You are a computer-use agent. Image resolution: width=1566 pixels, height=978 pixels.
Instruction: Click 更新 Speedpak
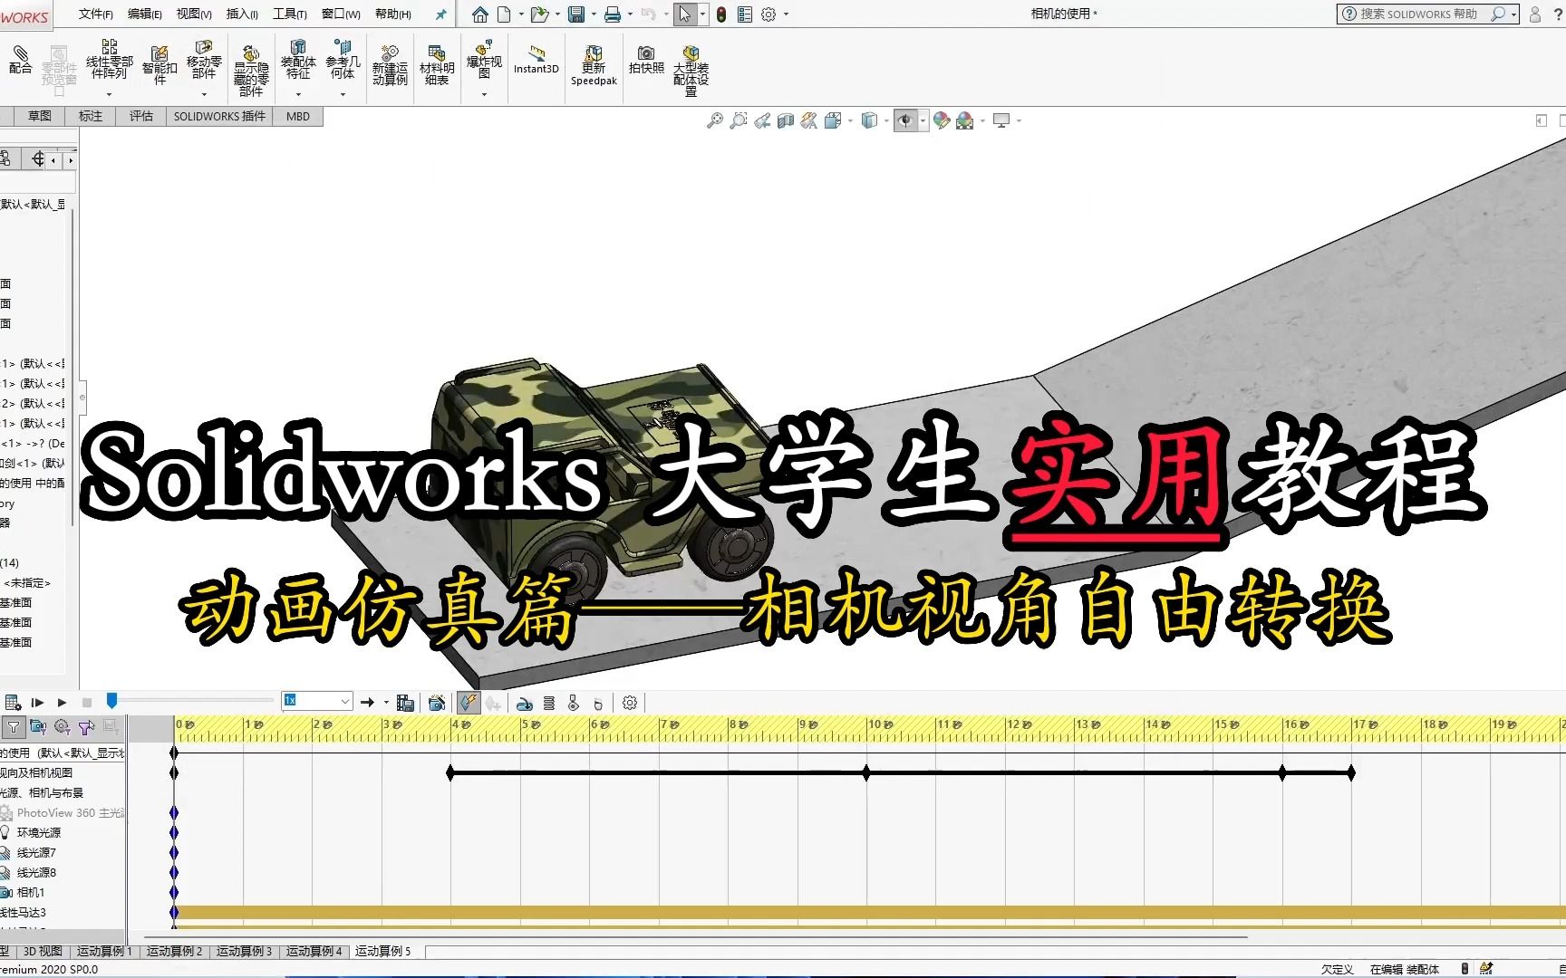coord(594,65)
